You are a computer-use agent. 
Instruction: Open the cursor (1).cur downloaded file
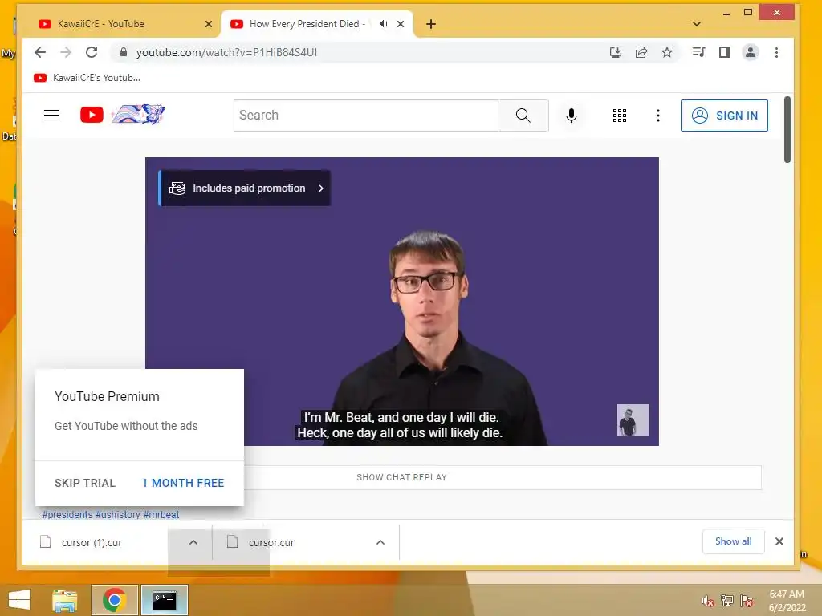tap(92, 543)
